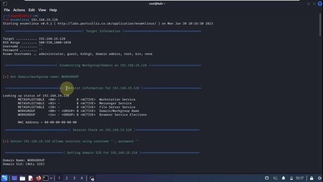This screenshot has width=323, height=182.
Task: Click the 'Getting domain SID' header
Action: (102, 153)
